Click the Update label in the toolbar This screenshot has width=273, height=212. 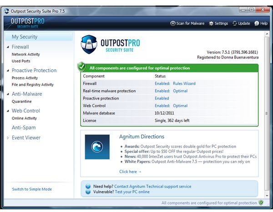(244, 23)
